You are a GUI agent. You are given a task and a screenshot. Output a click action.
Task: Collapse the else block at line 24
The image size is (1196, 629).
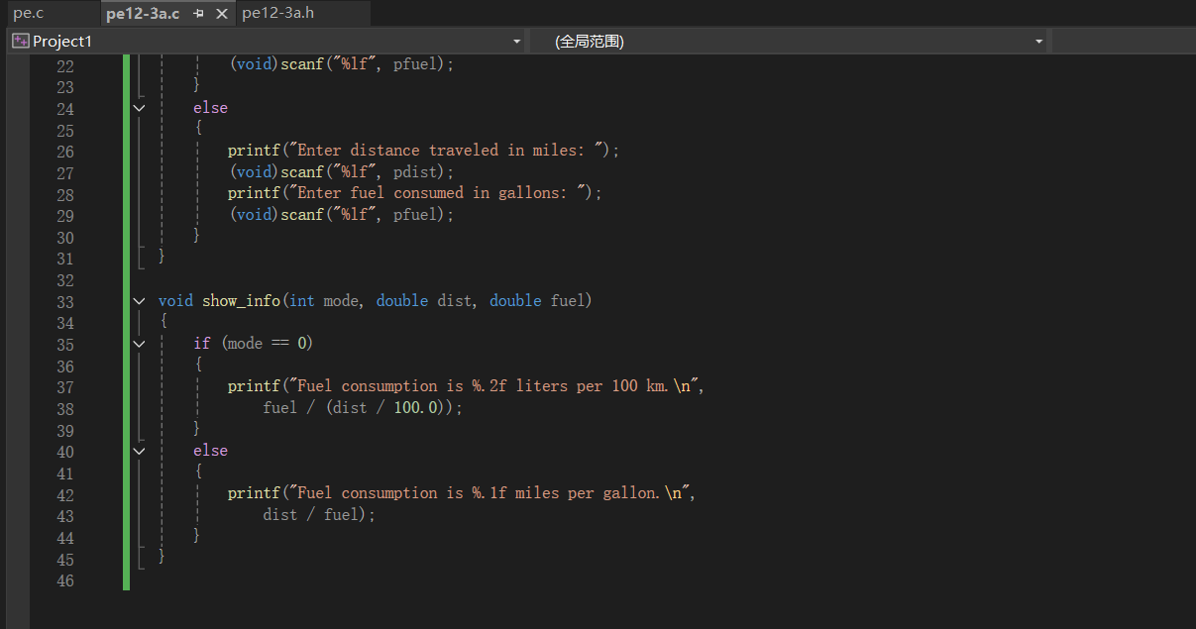[139, 108]
